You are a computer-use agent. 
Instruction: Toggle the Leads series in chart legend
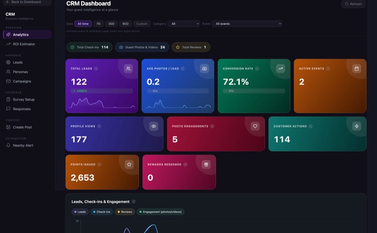(80, 212)
